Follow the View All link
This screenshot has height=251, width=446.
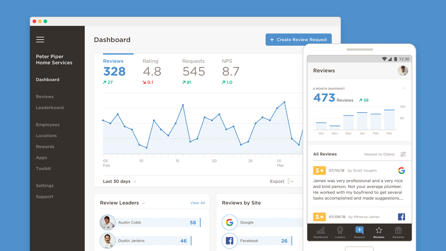197,203
